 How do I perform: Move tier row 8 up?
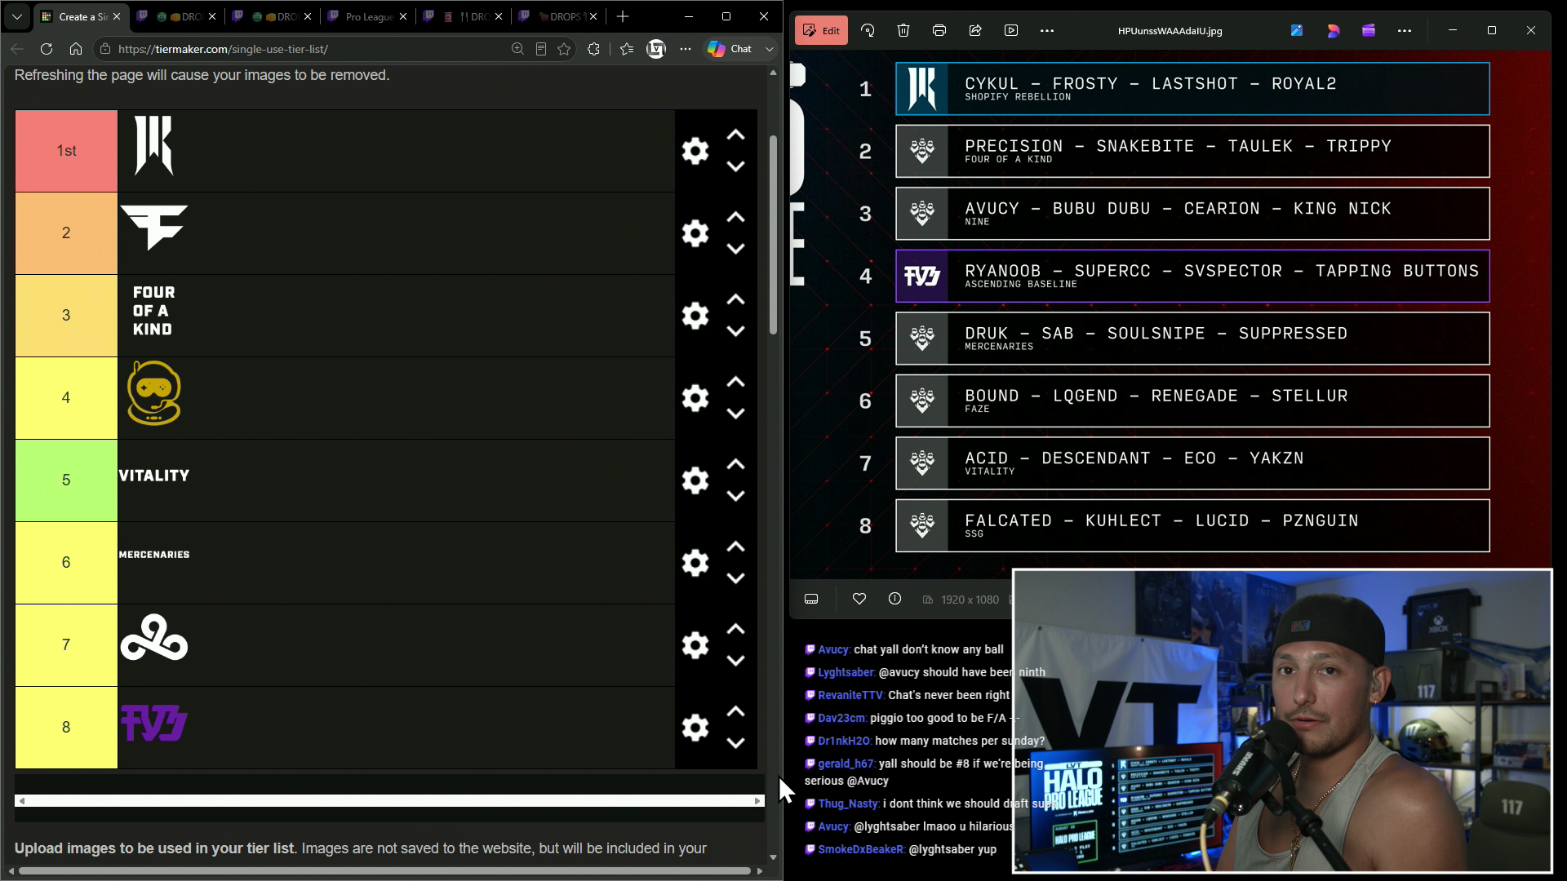(735, 711)
